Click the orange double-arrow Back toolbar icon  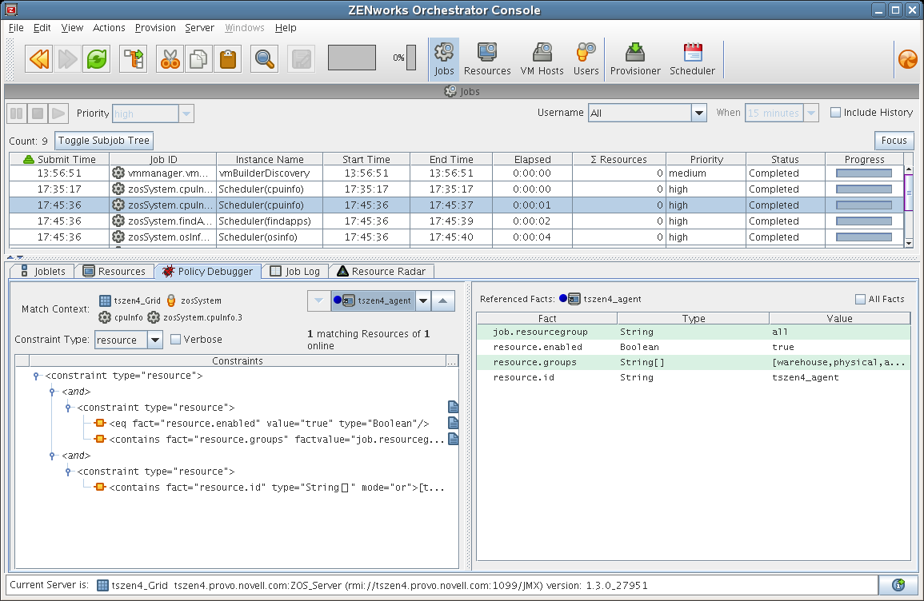39,59
